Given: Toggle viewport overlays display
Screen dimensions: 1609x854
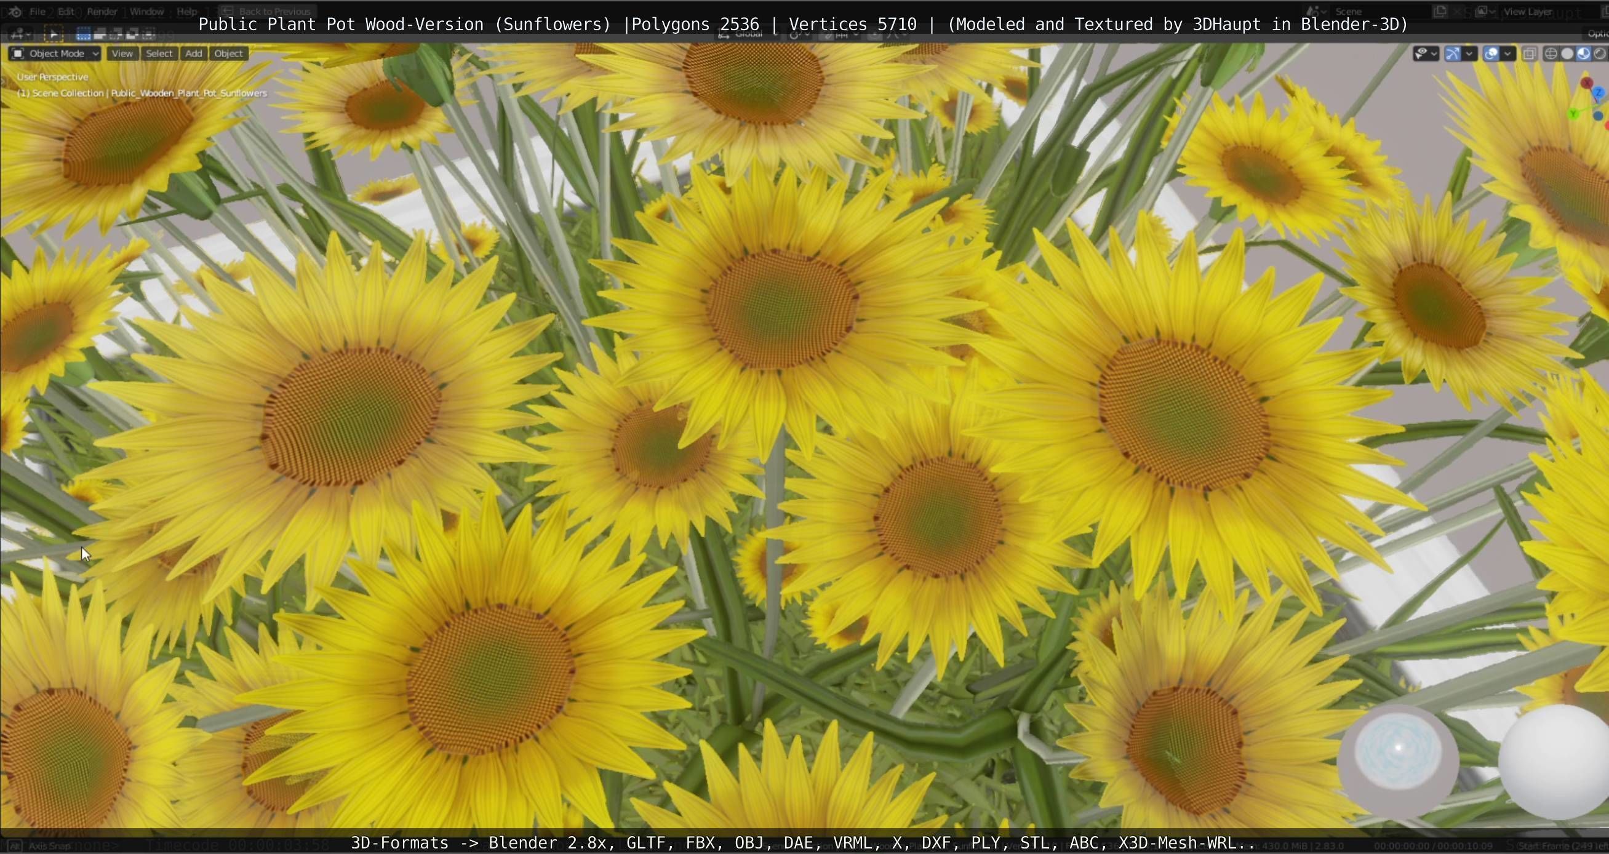Looking at the screenshot, I should (1491, 54).
